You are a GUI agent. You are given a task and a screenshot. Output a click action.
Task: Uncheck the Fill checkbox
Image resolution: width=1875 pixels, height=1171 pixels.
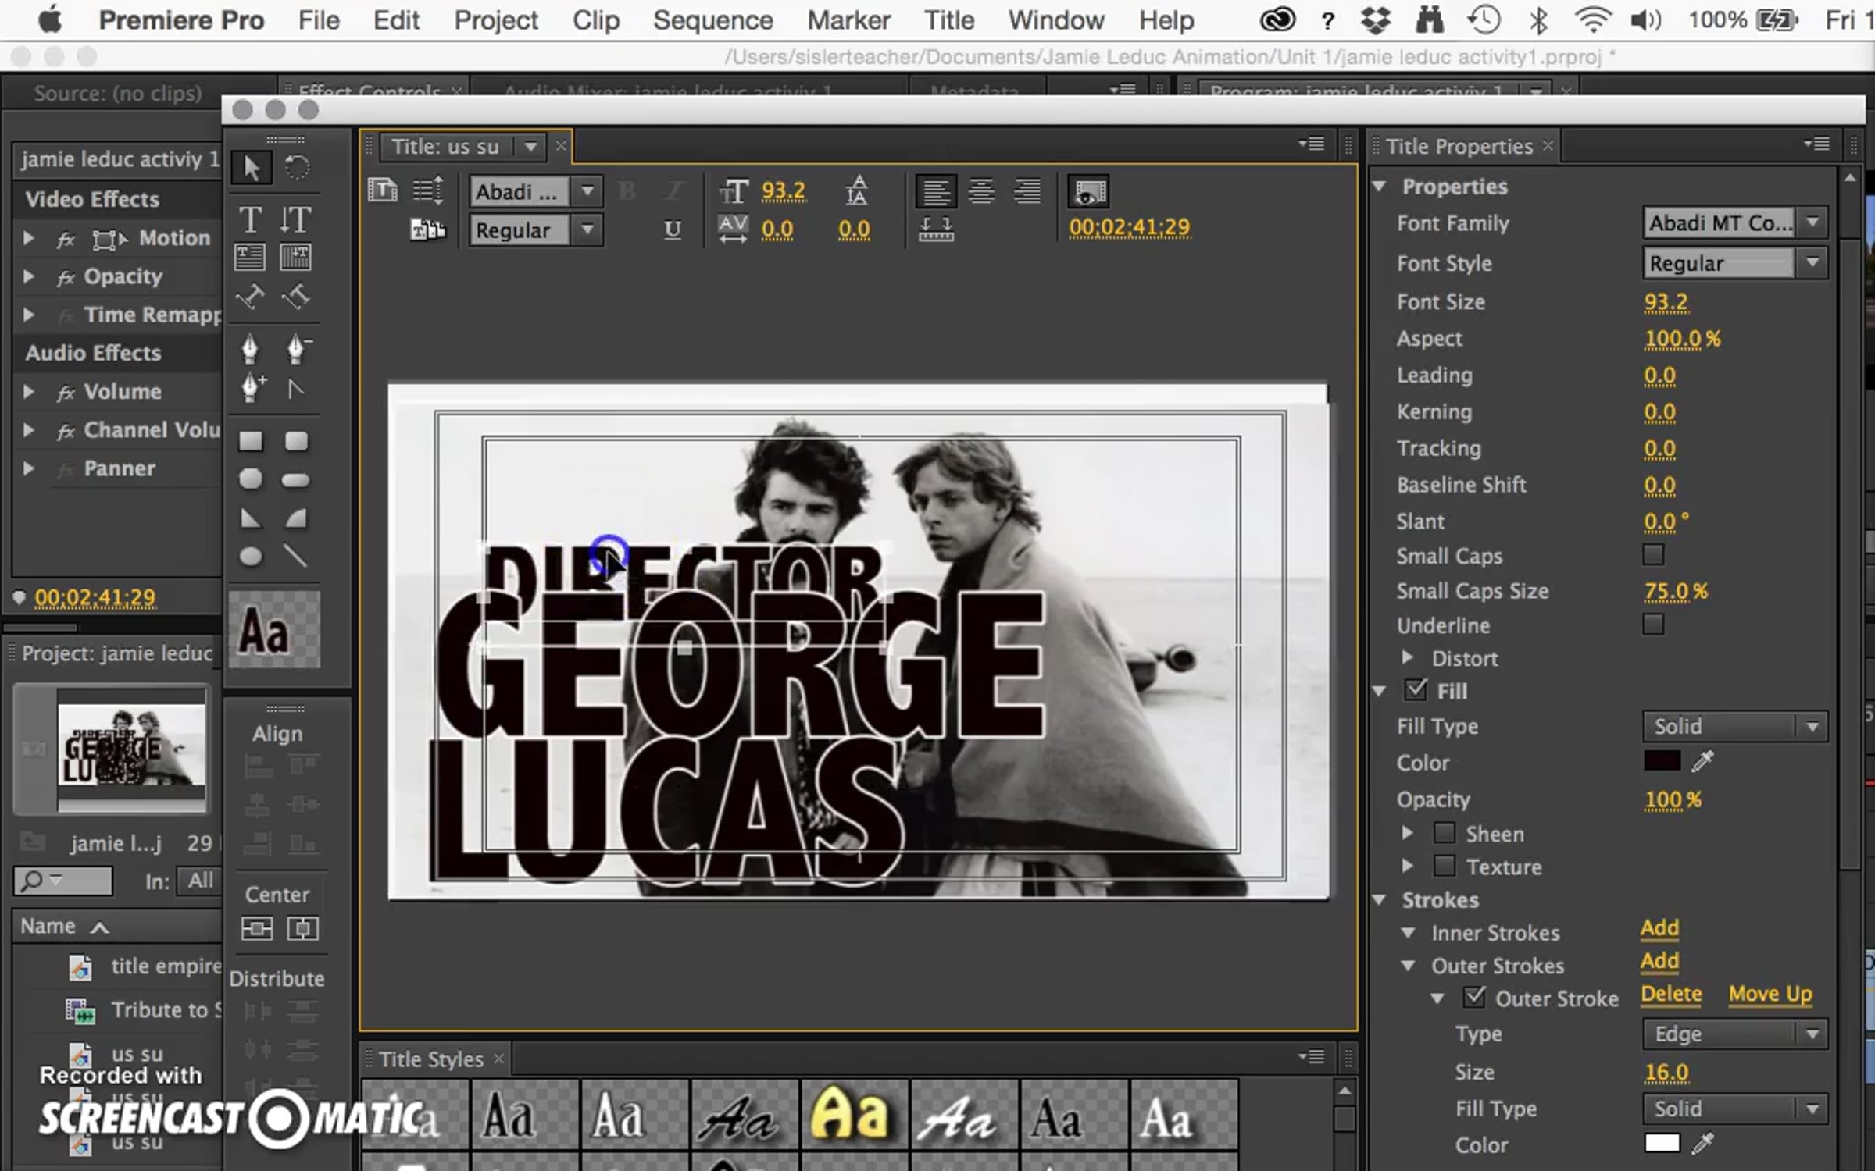pos(1416,690)
